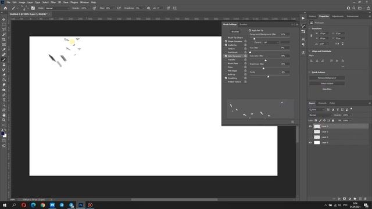Collapse the Align and Distribute section
Viewport: 372px width, 209px height.
pyautogui.click(x=310, y=51)
